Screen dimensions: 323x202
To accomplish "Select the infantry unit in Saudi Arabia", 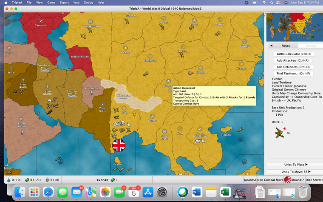I will pos(22,132).
